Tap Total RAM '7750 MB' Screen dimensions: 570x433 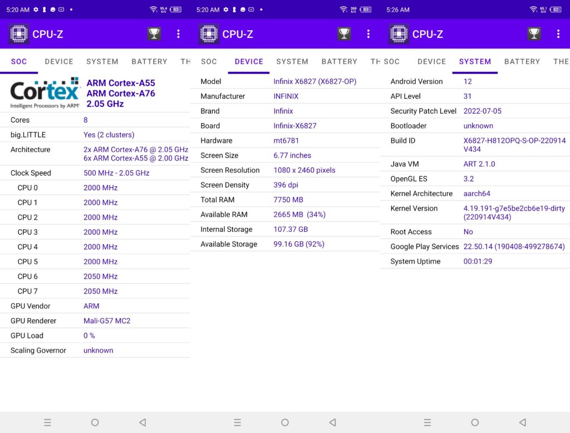point(288,200)
